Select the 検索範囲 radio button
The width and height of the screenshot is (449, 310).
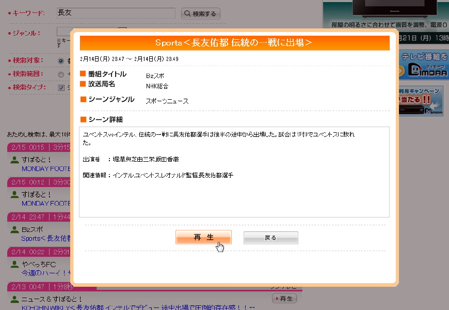61,74
